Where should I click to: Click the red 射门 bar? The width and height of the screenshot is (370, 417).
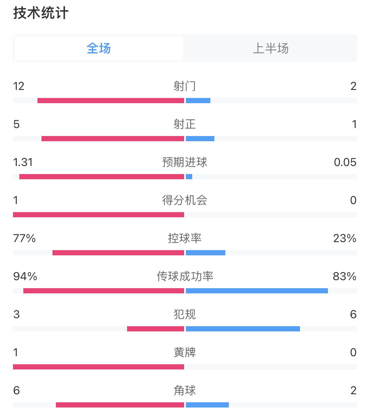coord(111,101)
